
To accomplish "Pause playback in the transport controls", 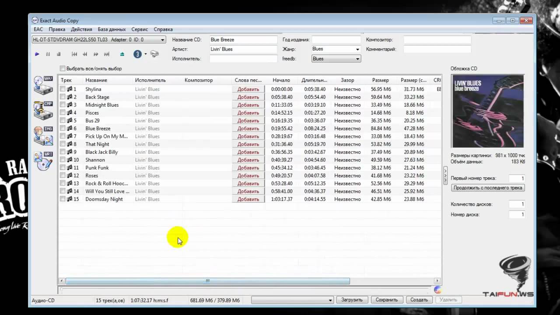I will (48, 54).
